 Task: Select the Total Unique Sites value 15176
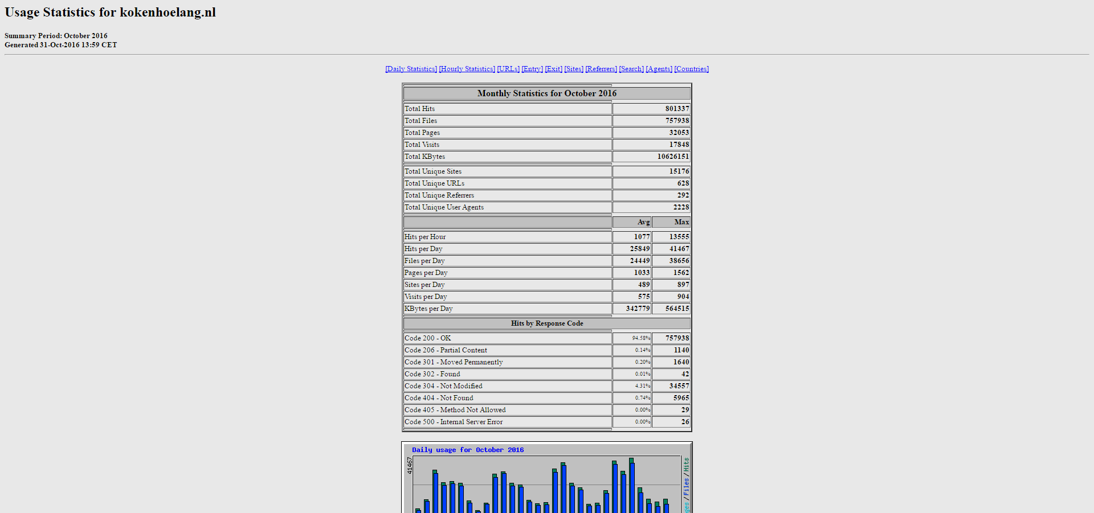pos(679,171)
